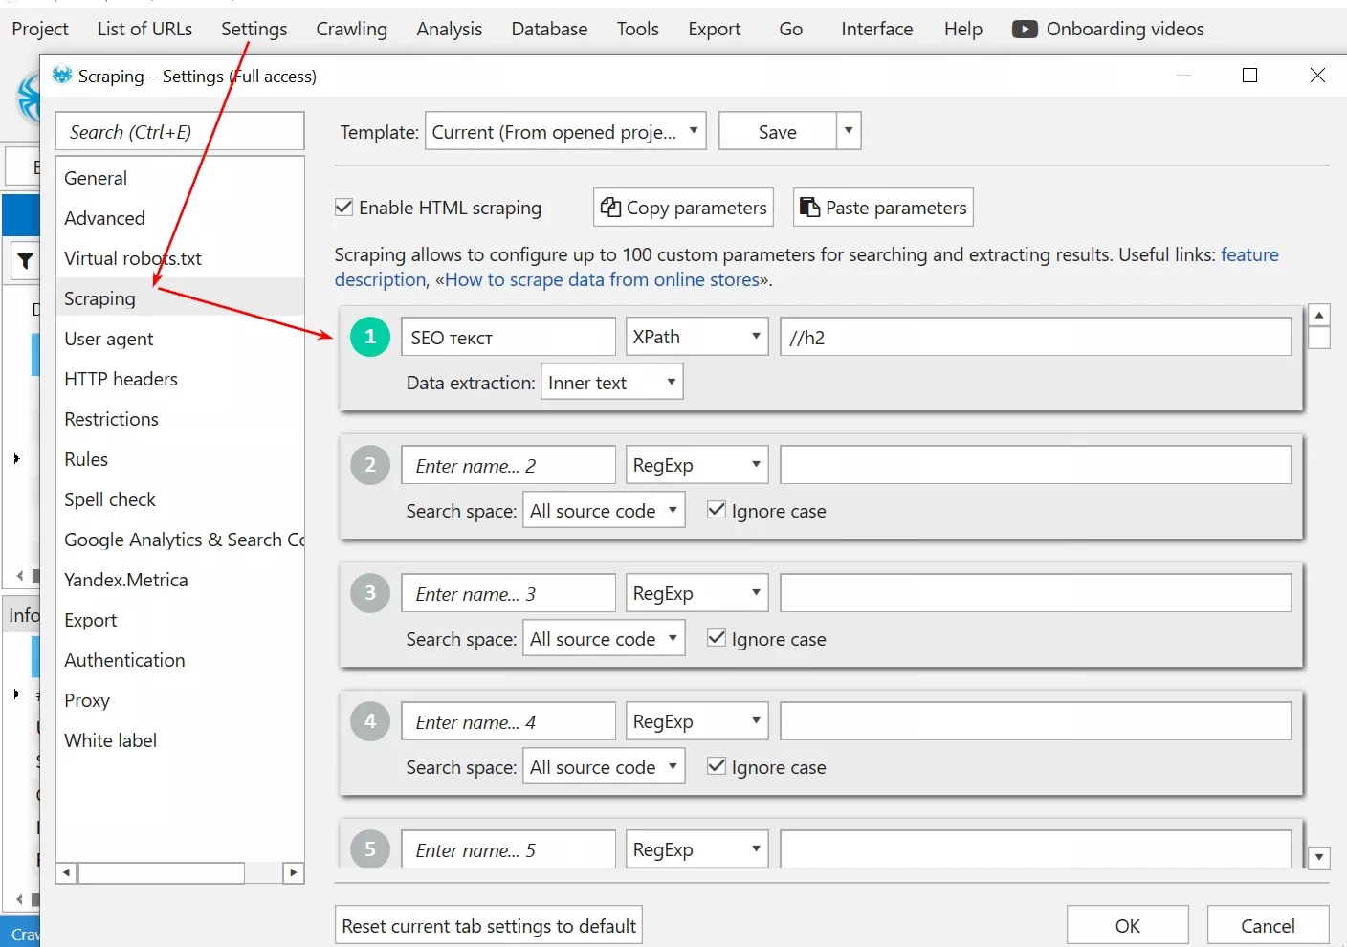Select HTTP headers section
Screen dimensions: 1347x947
click(180, 379)
